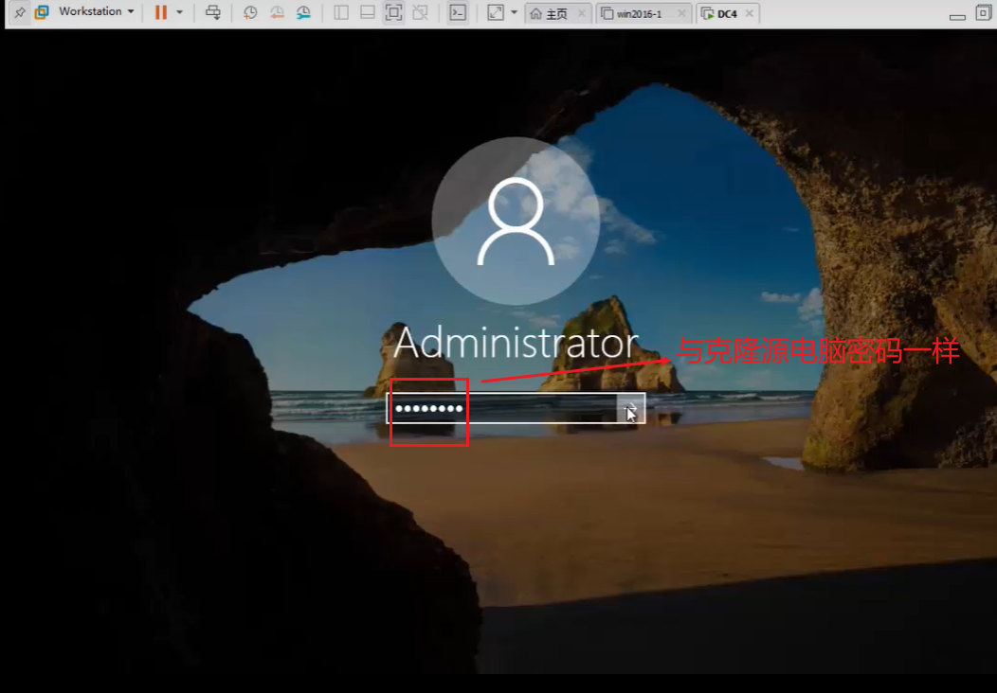Click the Unity mode icon

pos(420,12)
